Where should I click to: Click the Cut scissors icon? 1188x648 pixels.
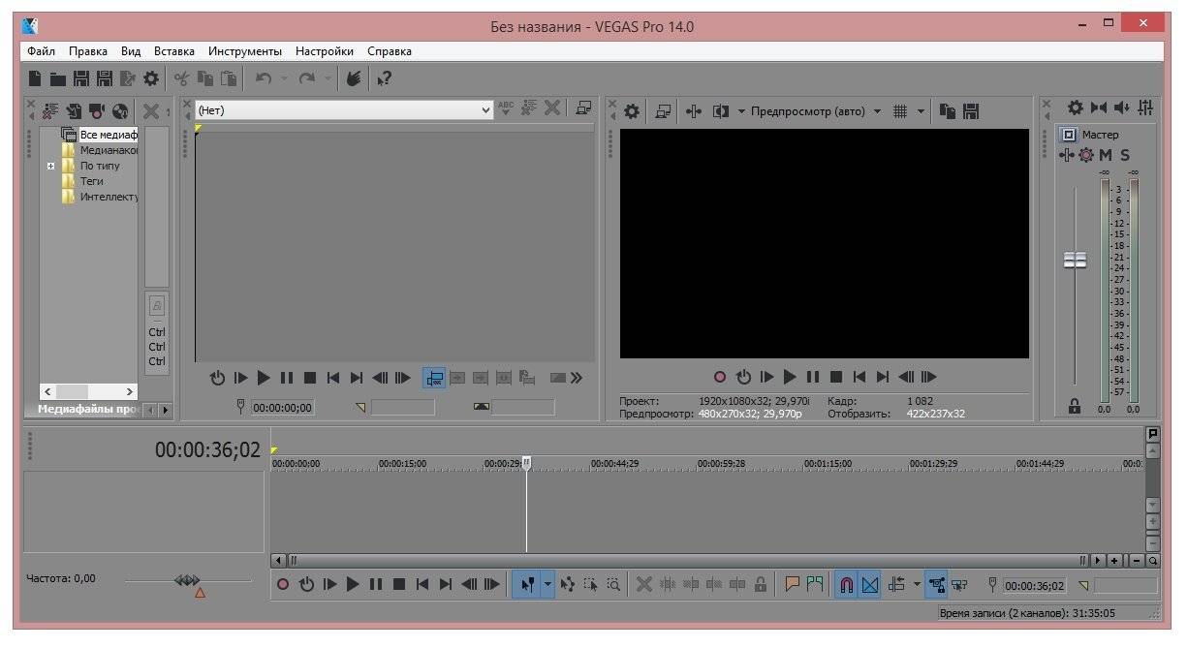point(181,78)
